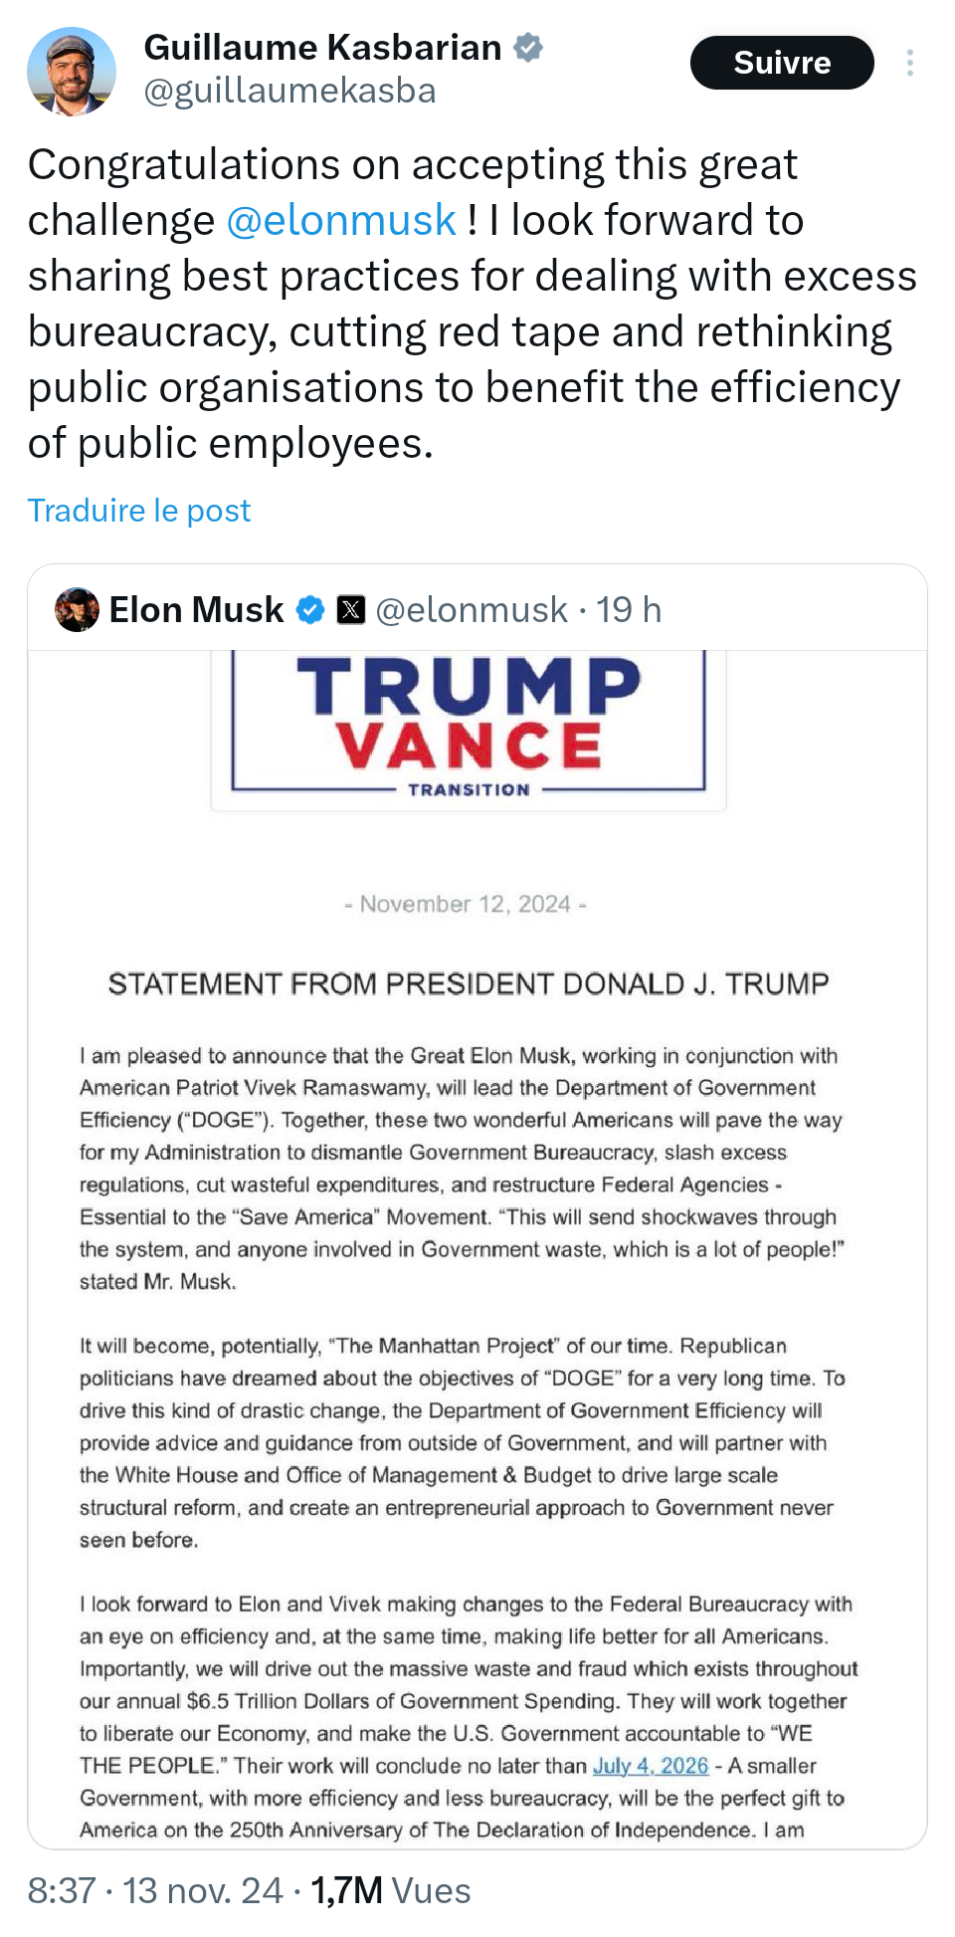Open the Elon Musk name in quoted post
Screen dimensions: 955x1937
point(196,610)
